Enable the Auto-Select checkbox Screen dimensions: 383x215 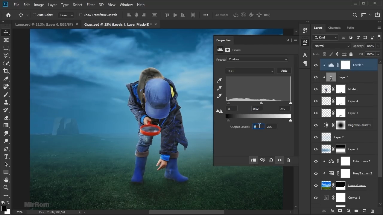pyautogui.click(x=34, y=15)
